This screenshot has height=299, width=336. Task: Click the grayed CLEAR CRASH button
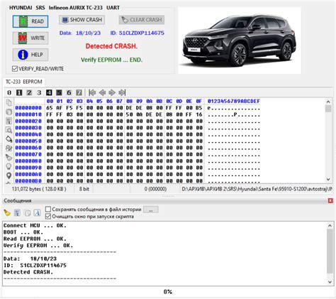click(x=142, y=20)
